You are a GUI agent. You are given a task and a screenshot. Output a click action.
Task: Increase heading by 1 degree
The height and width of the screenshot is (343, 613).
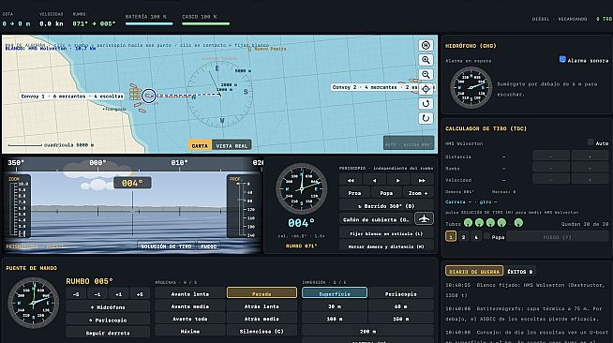click(x=118, y=294)
